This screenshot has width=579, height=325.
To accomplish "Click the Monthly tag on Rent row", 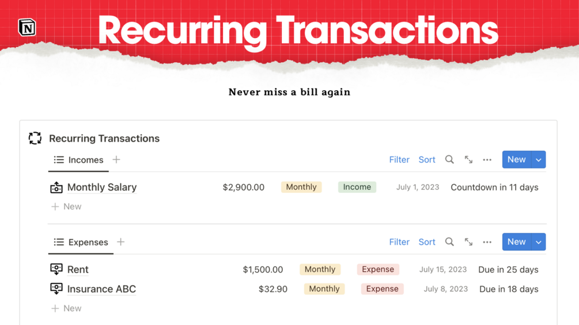I will click(320, 269).
